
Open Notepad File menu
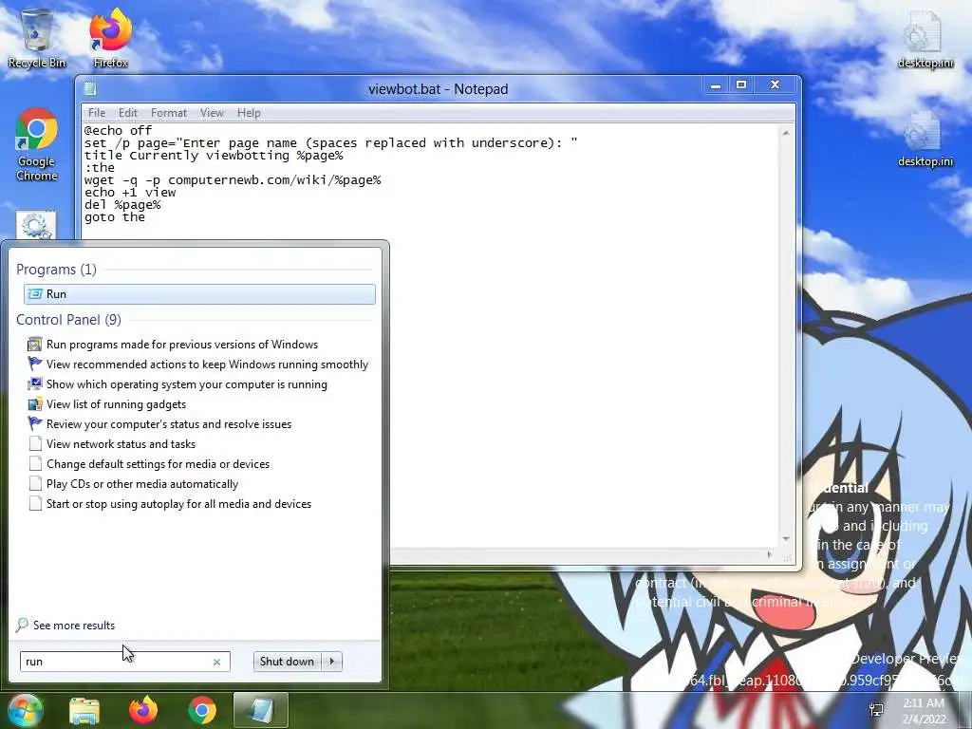97,113
